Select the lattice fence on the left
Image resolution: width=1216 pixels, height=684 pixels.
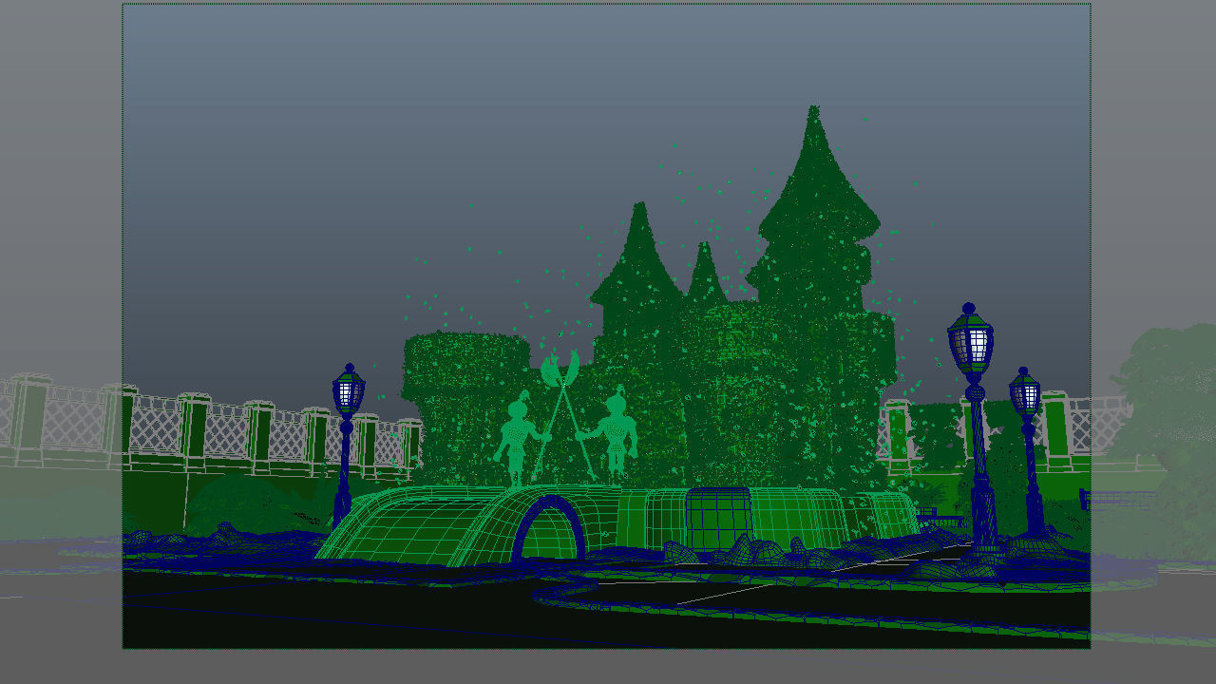point(209,426)
